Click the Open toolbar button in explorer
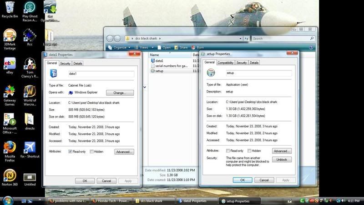Viewport: 364px width, 205px height. (164, 48)
